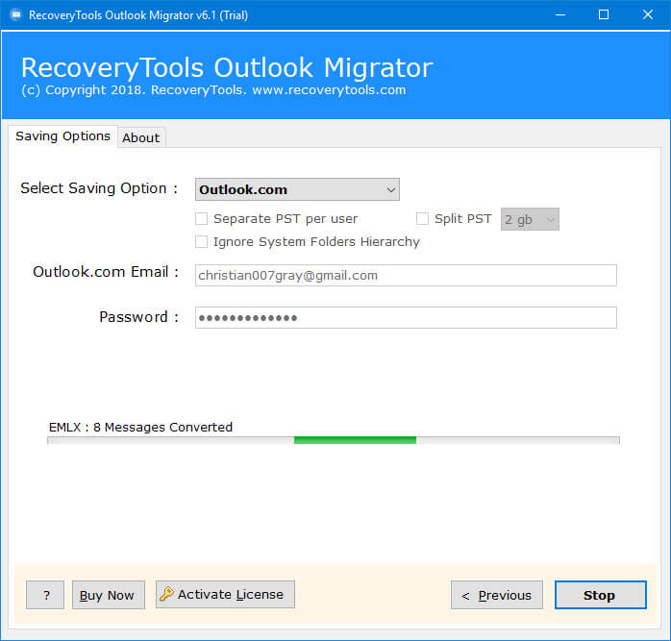The image size is (671, 641).
Task: Focus the Password field
Action: coord(406,317)
